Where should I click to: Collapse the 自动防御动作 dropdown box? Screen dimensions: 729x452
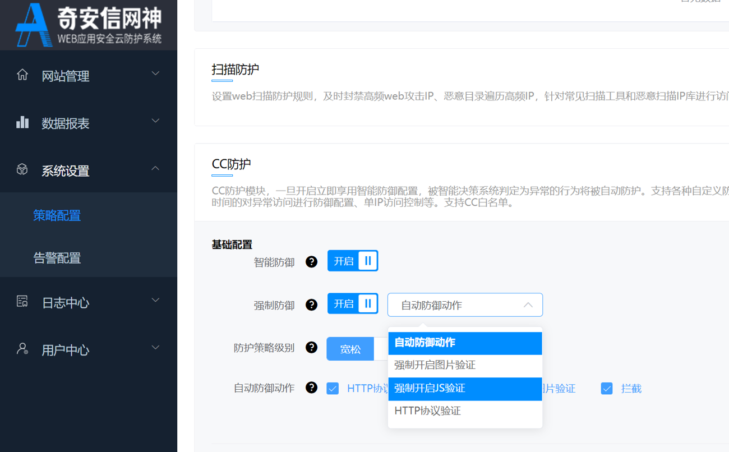tap(465, 305)
